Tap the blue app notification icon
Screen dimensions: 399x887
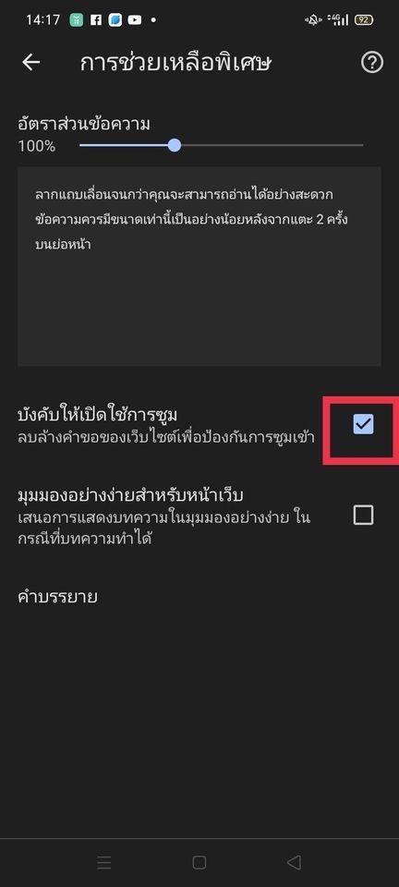tap(115, 20)
